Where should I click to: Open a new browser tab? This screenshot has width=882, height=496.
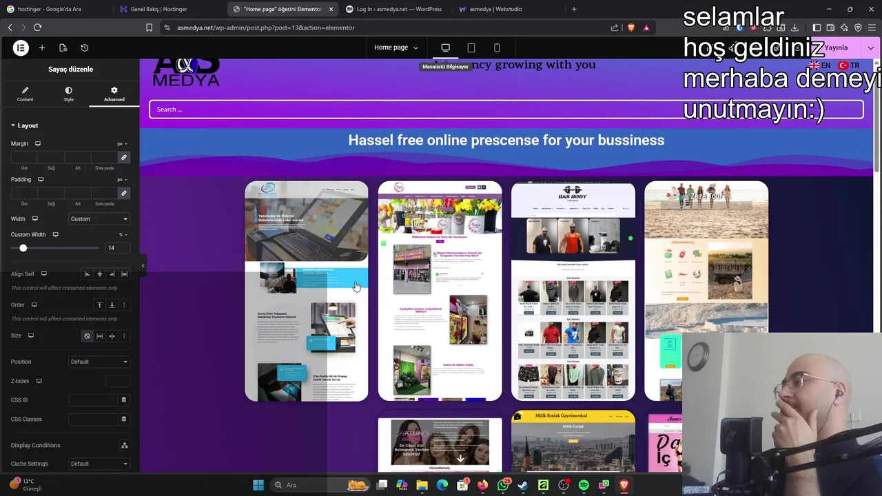click(574, 9)
